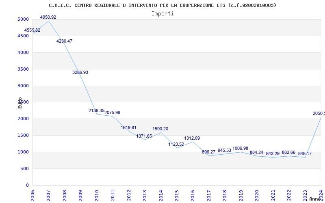Select the 2075.99 data label
Viewport: 325px width, 203px height.
113,113
